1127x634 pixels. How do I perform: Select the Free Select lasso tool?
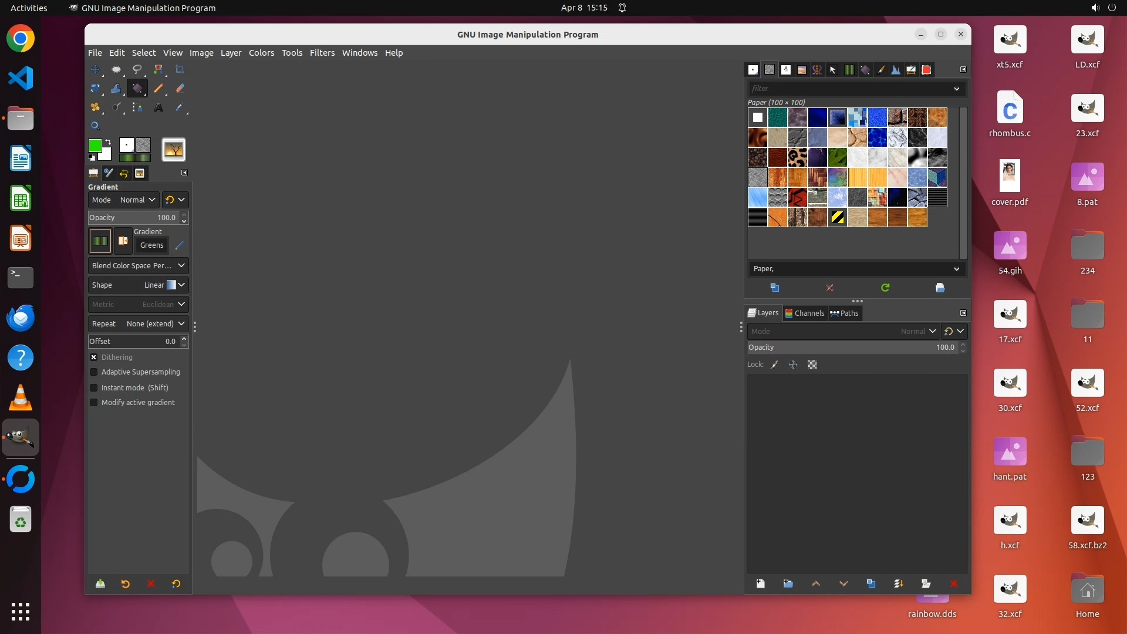(137, 69)
